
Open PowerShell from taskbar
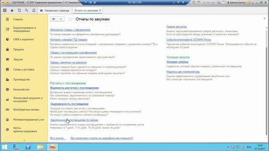[28, 147]
